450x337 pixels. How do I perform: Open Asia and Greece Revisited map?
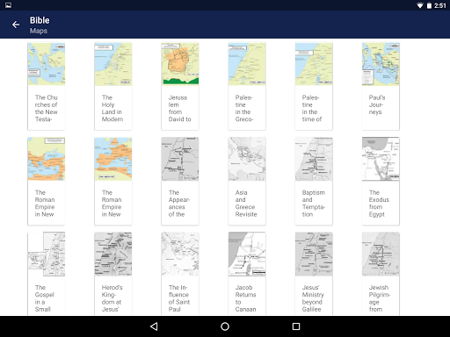[x=247, y=181]
